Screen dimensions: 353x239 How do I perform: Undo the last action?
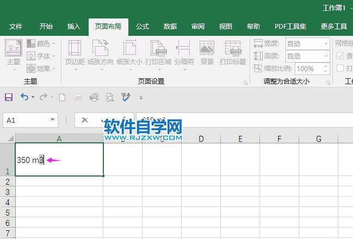coord(24,97)
